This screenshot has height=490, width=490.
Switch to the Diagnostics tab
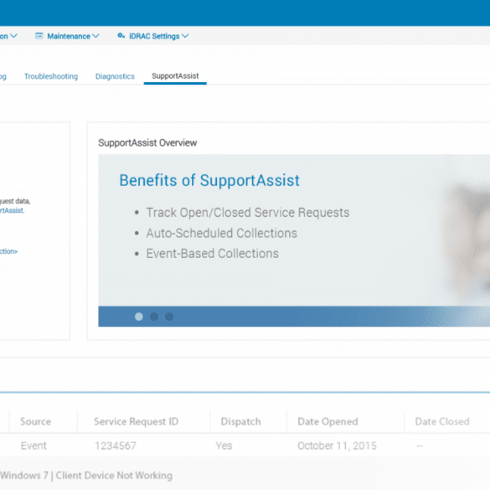pos(115,76)
